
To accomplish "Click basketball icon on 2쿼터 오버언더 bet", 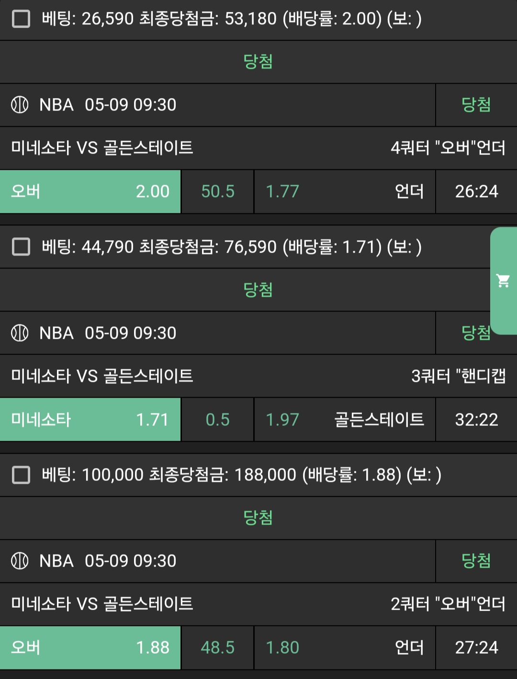I will (20, 561).
